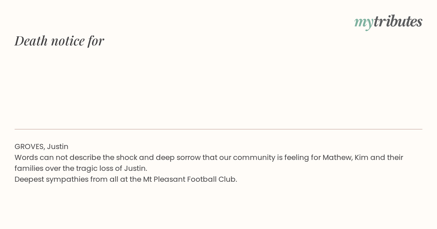Click the dark "tributes" part of the logo

coord(398,21)
